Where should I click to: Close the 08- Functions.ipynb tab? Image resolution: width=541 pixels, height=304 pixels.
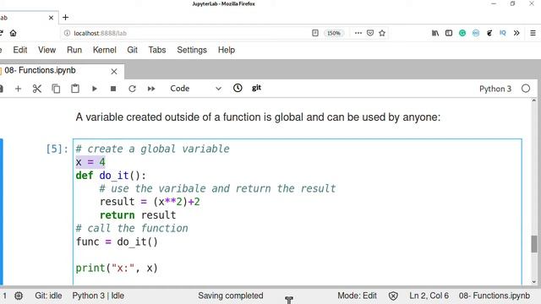click(x=114, y=71)
